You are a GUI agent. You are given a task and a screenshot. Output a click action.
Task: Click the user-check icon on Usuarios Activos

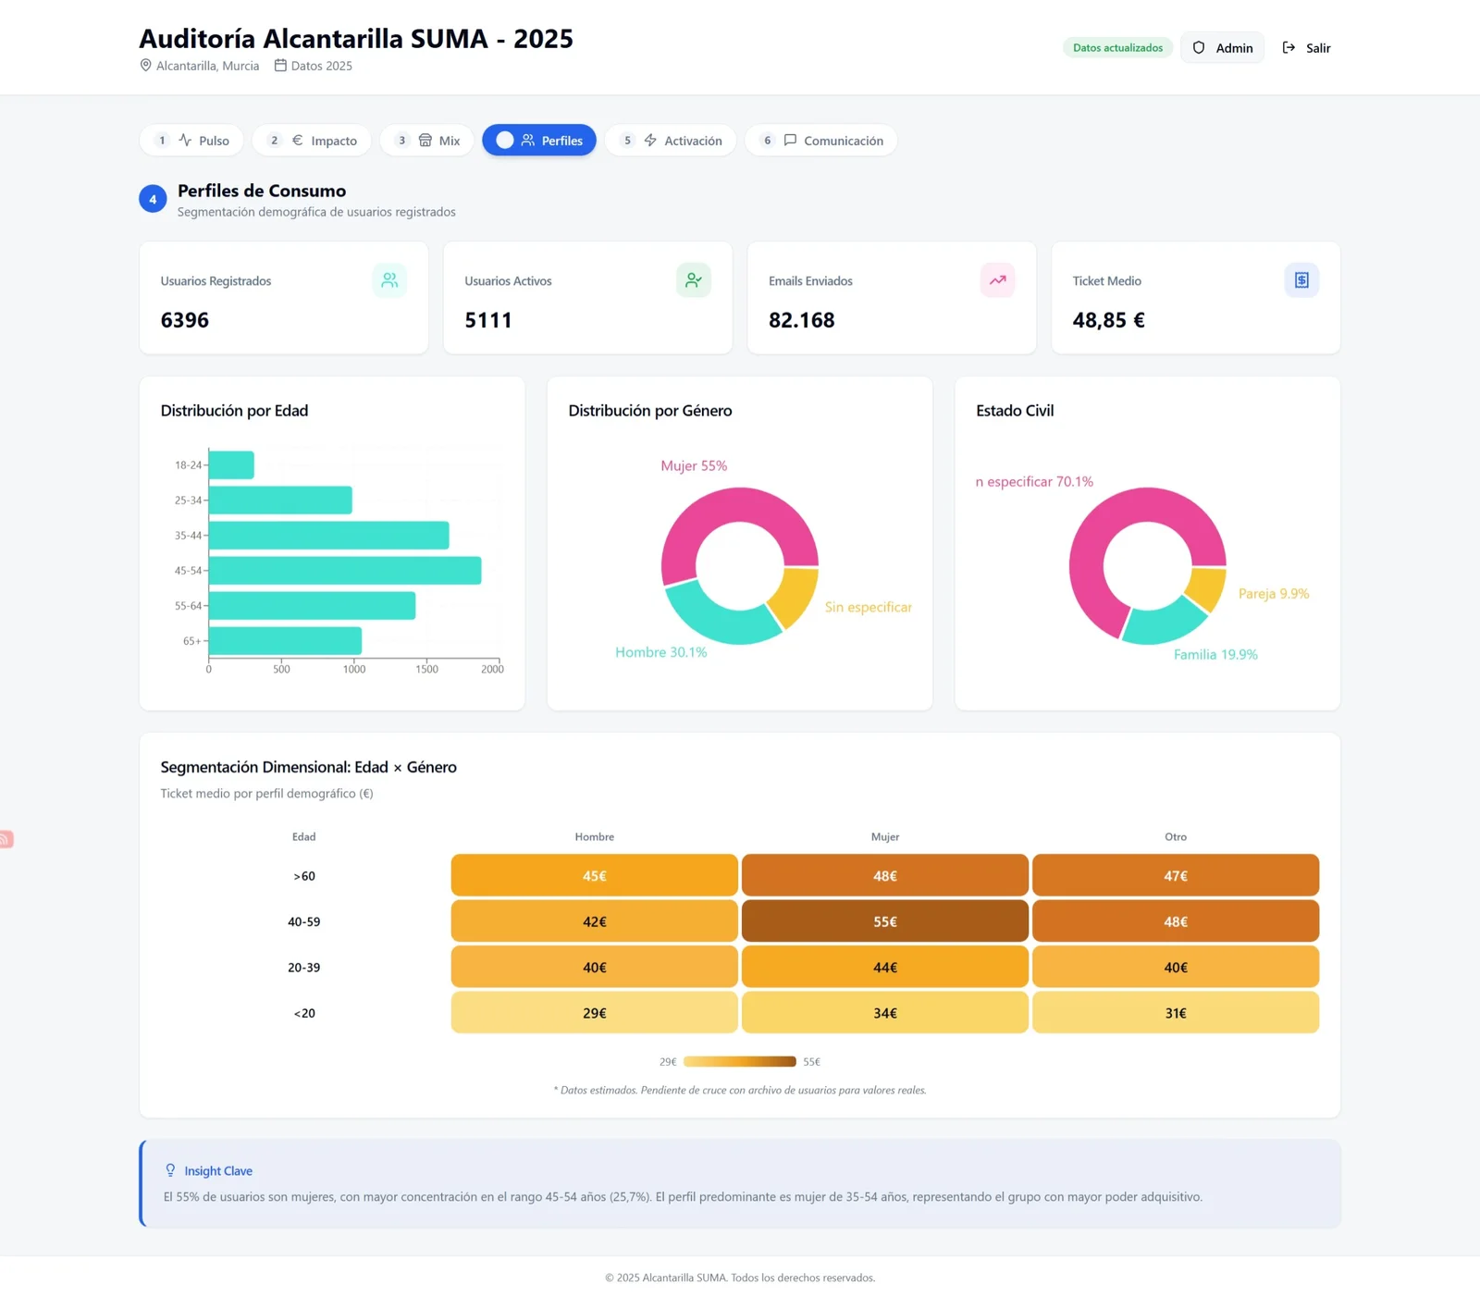click(694, 280)
